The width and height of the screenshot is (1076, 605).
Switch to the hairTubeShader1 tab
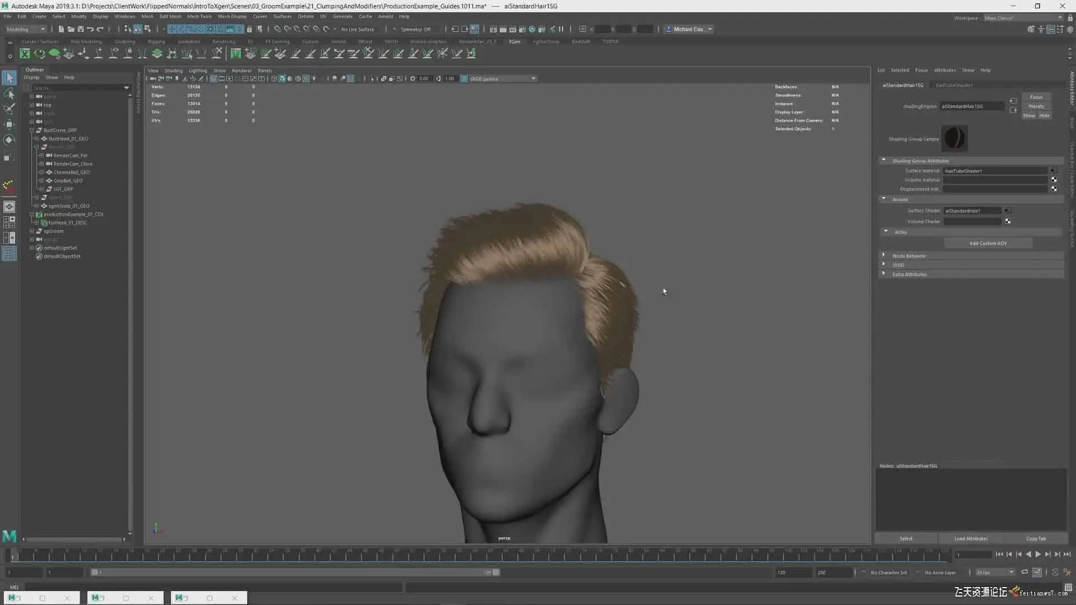[x=954, y=85]
